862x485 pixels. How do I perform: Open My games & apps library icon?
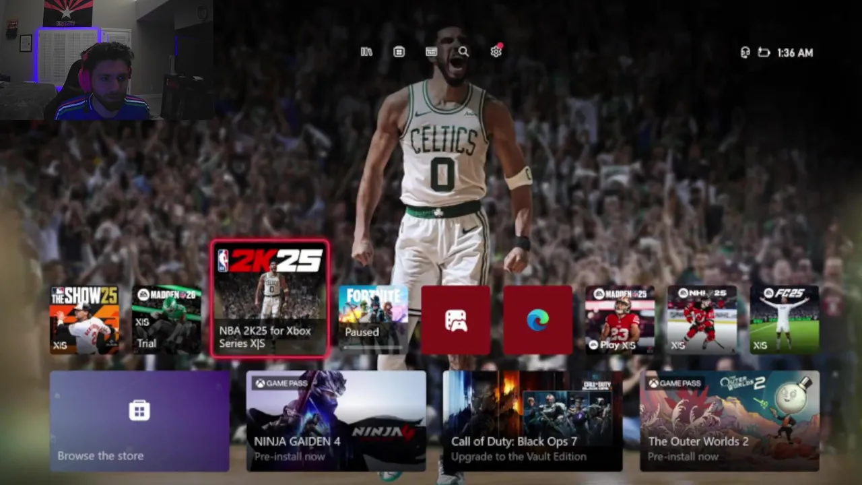tap(366, 52)
